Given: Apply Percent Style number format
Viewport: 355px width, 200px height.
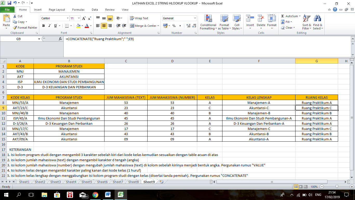Looking at the screenshot, I should point(173,26).
